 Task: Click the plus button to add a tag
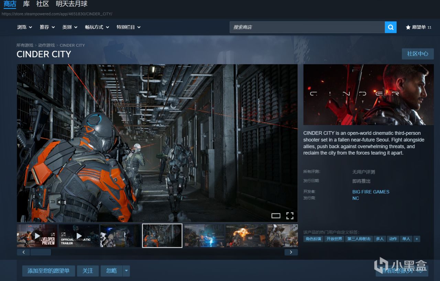(x=417, y=239)
